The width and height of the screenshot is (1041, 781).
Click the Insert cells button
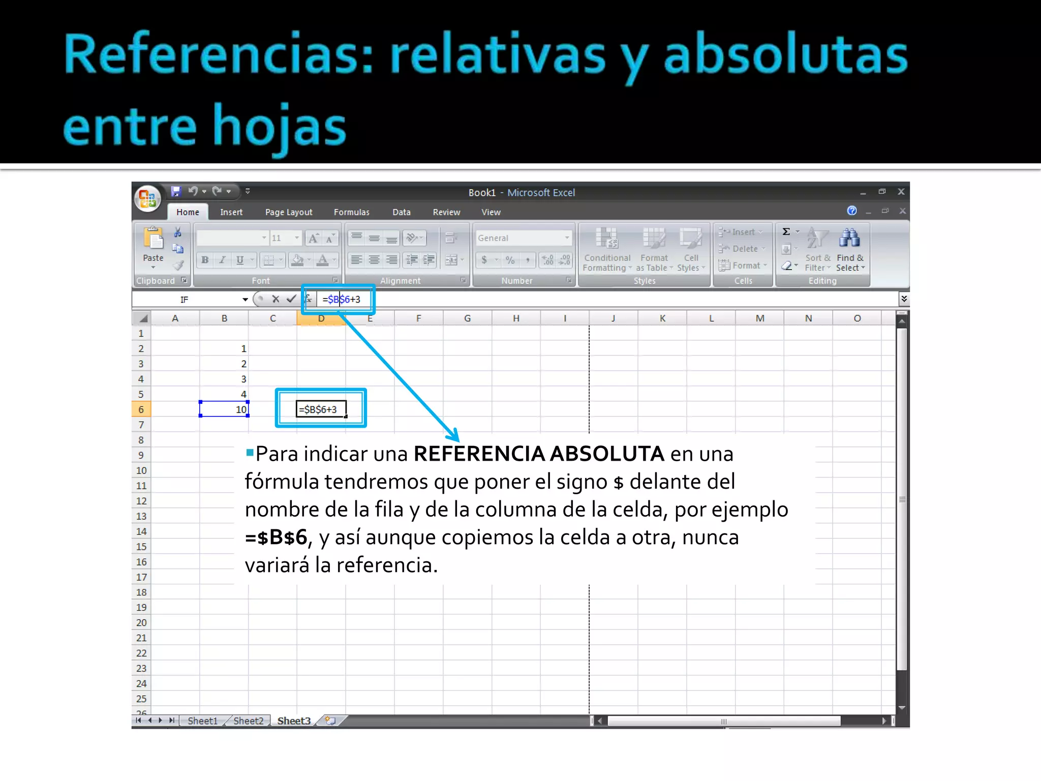point(741,232)
